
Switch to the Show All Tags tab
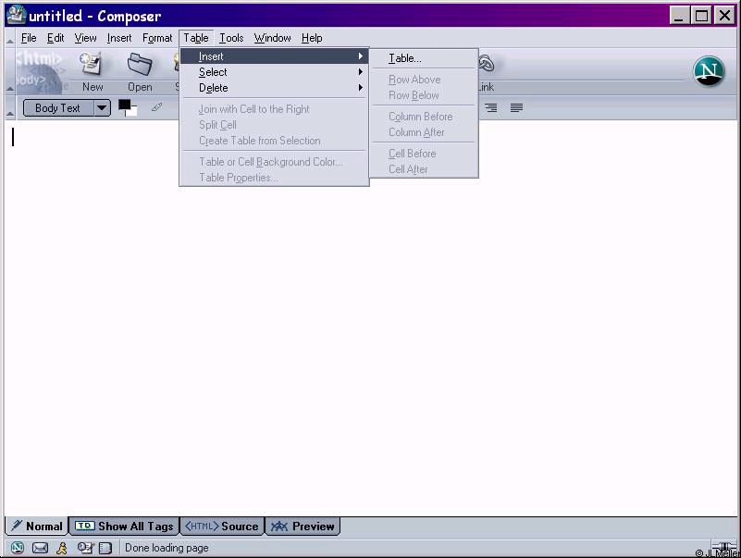(124, 527)
